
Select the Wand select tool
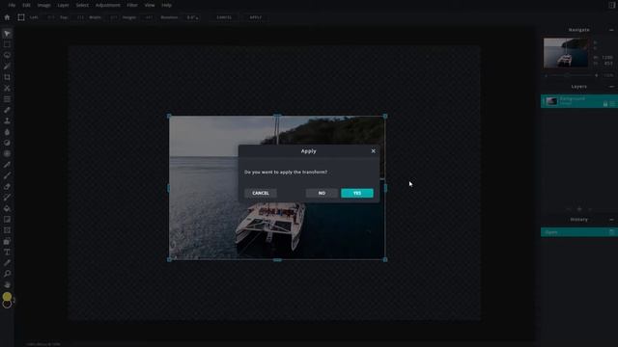(7, 67)
